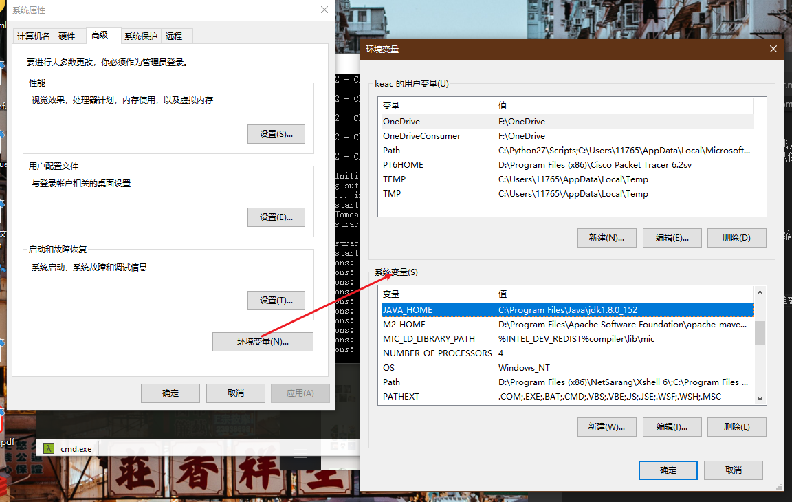Select the OS system variable

pyautogui.click(x=567, y=368)
